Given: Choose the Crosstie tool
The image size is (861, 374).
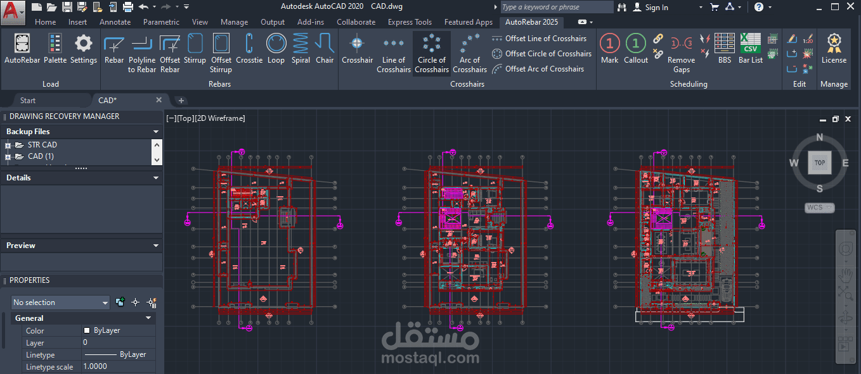Looking at the screenshot, I should point(249,49).
